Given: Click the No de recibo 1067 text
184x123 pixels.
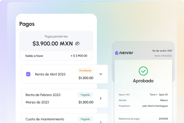Looking at the screenshot, I should click(x=162, y=51).
